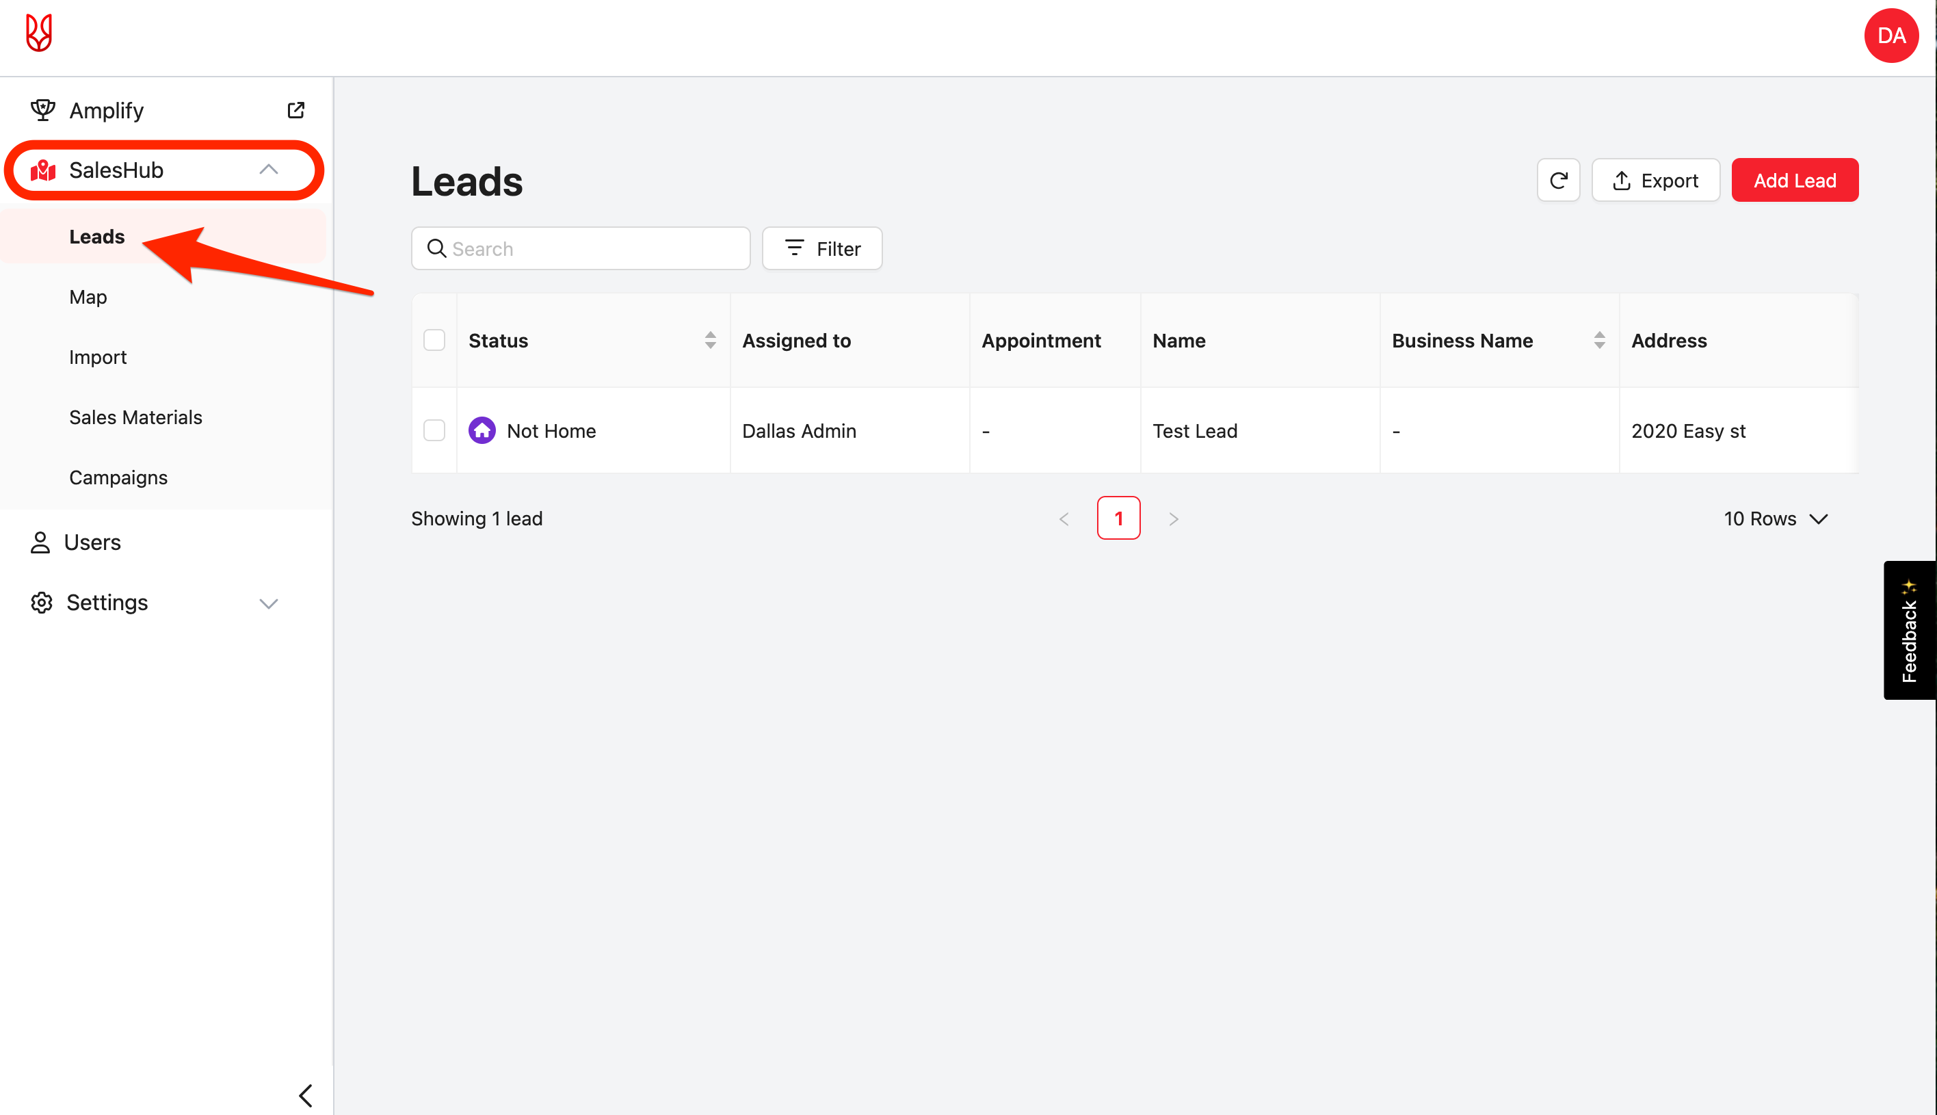The width and height of the screenshot is (1937, 1115).
Task: Open the 10 Rows dropdown
Action: pos(1776,519)
